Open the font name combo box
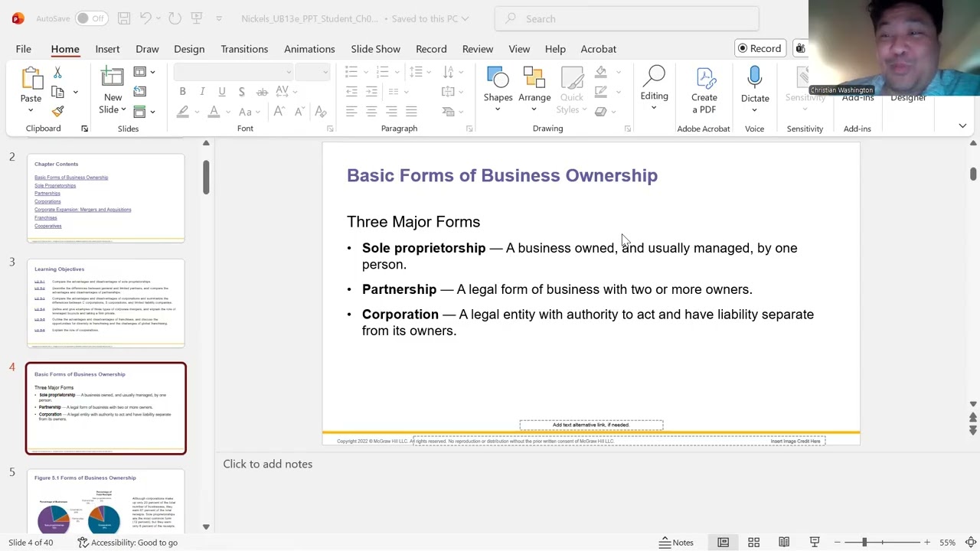 [x=234, y=72]
